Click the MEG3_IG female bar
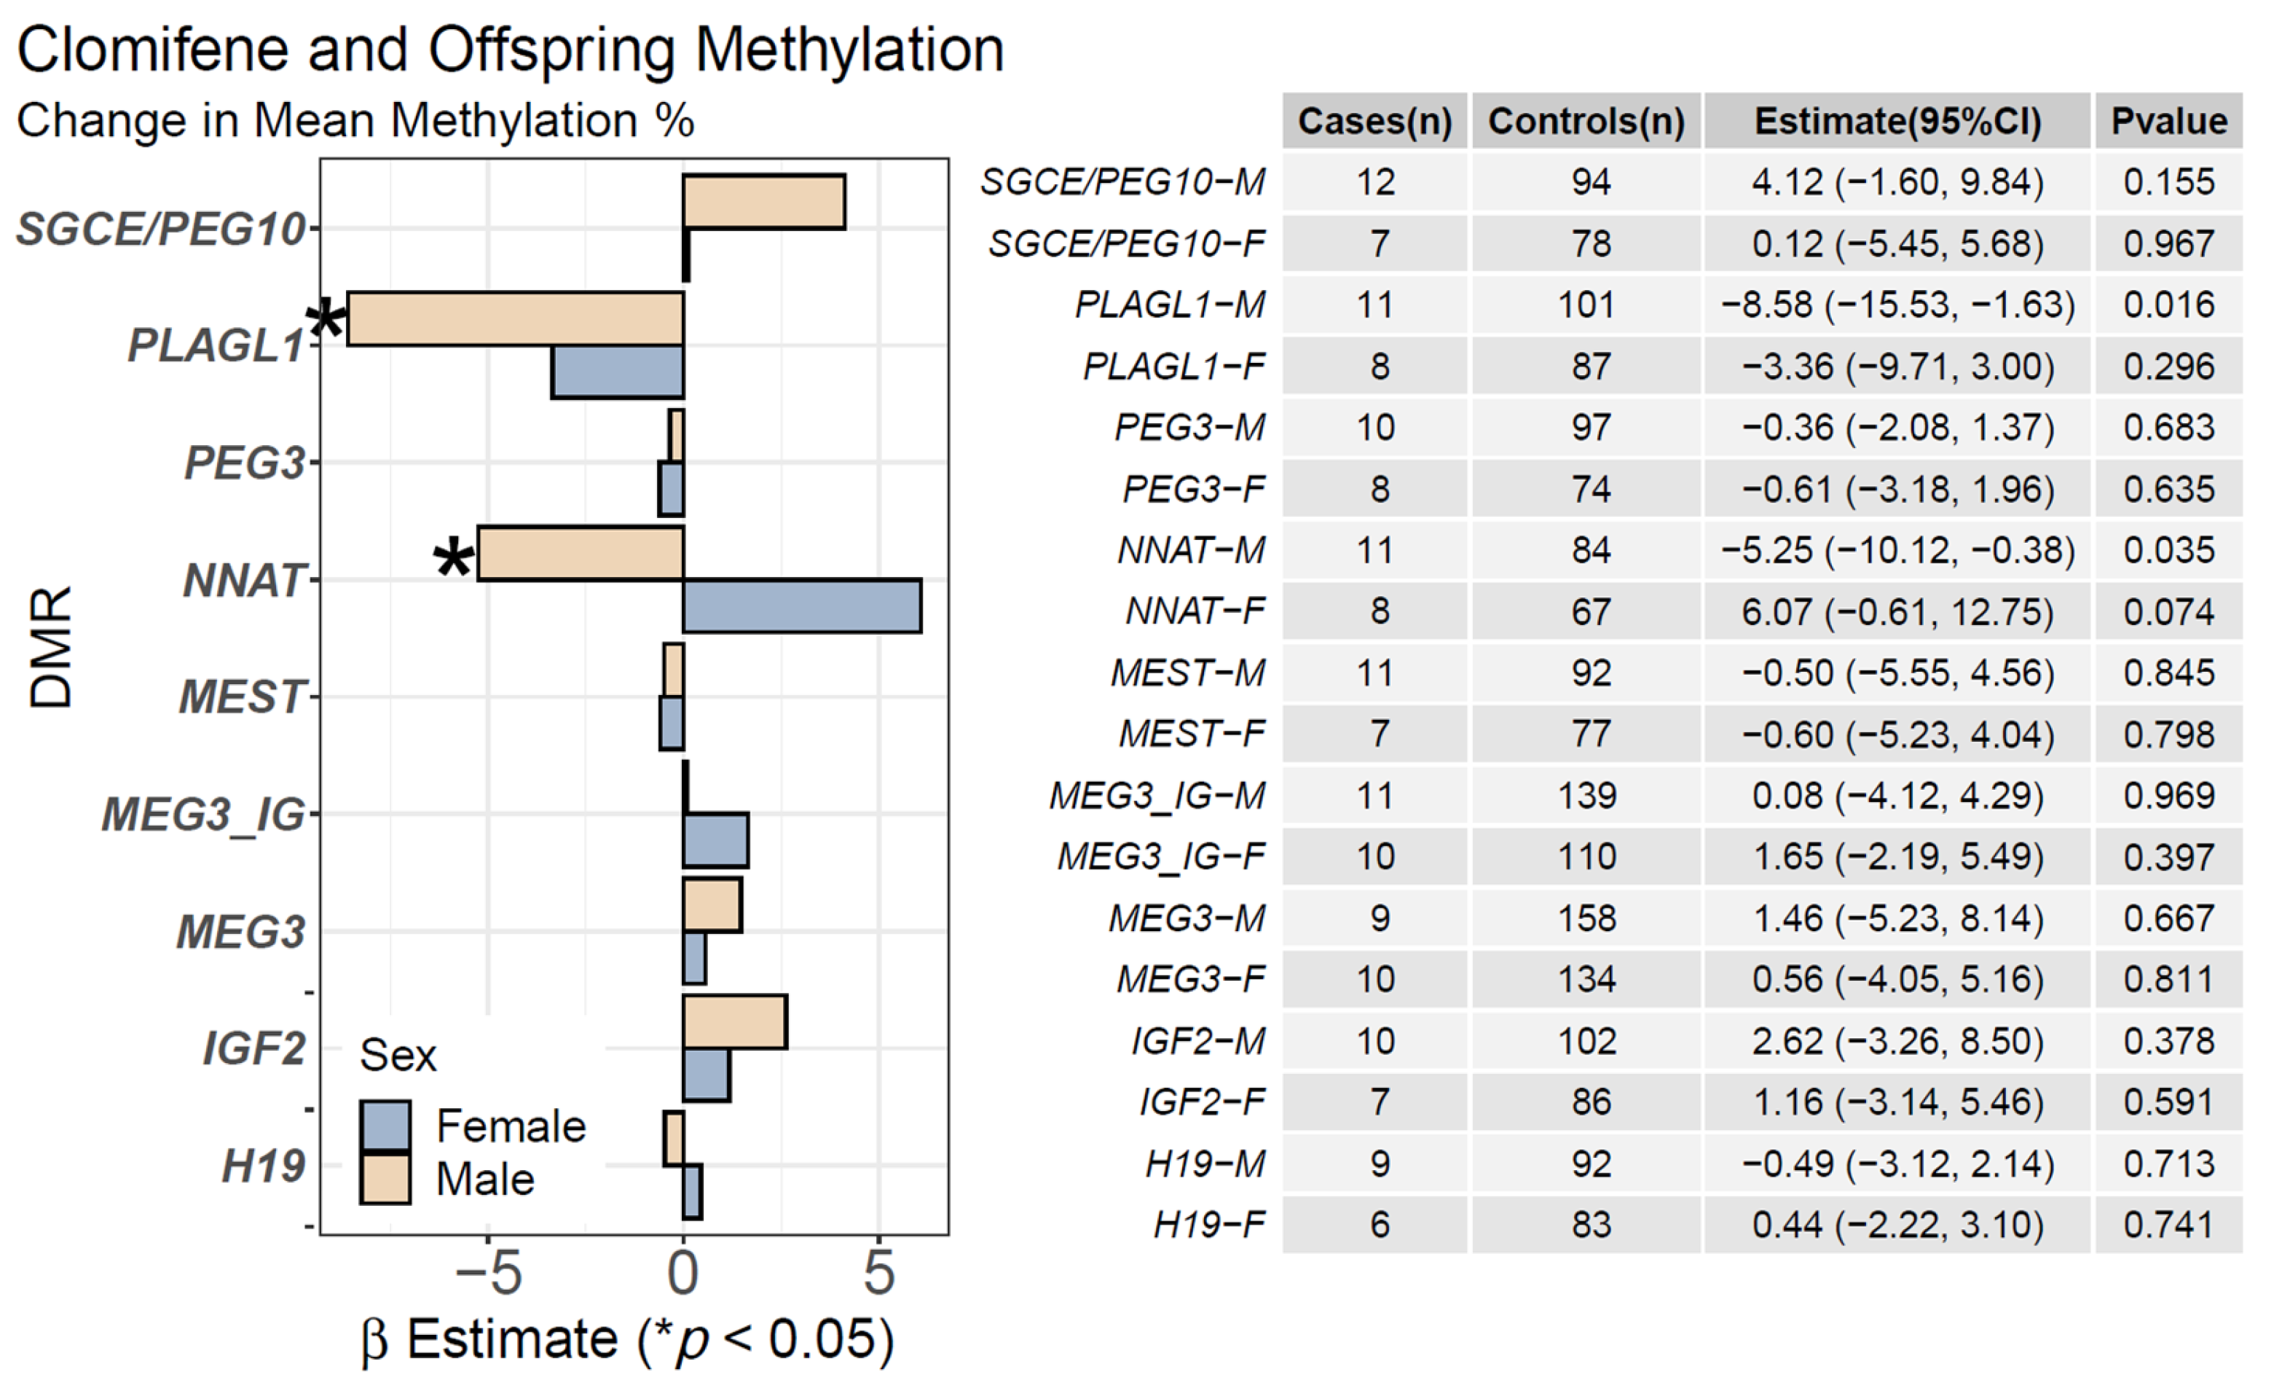Image resolution: width=2274 pixels, height=1388 pixels. coord(715,840)
